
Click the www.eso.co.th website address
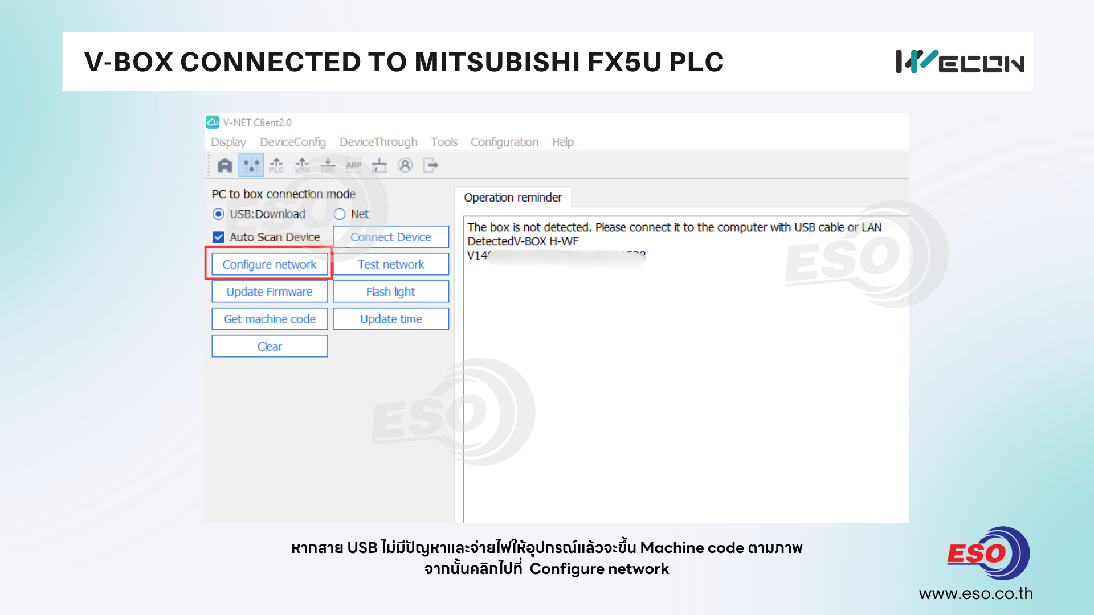pyautogui.click(x=975, y=594)
